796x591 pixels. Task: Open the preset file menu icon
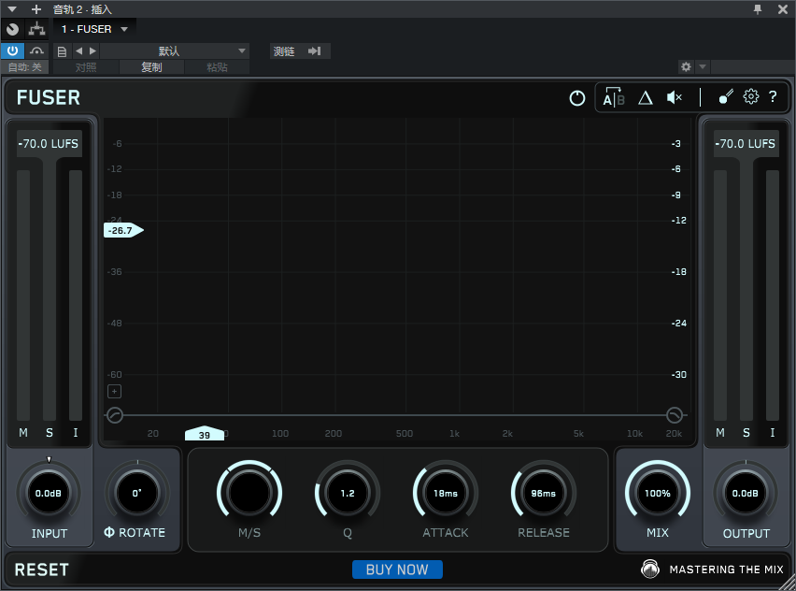click(62, 51)
